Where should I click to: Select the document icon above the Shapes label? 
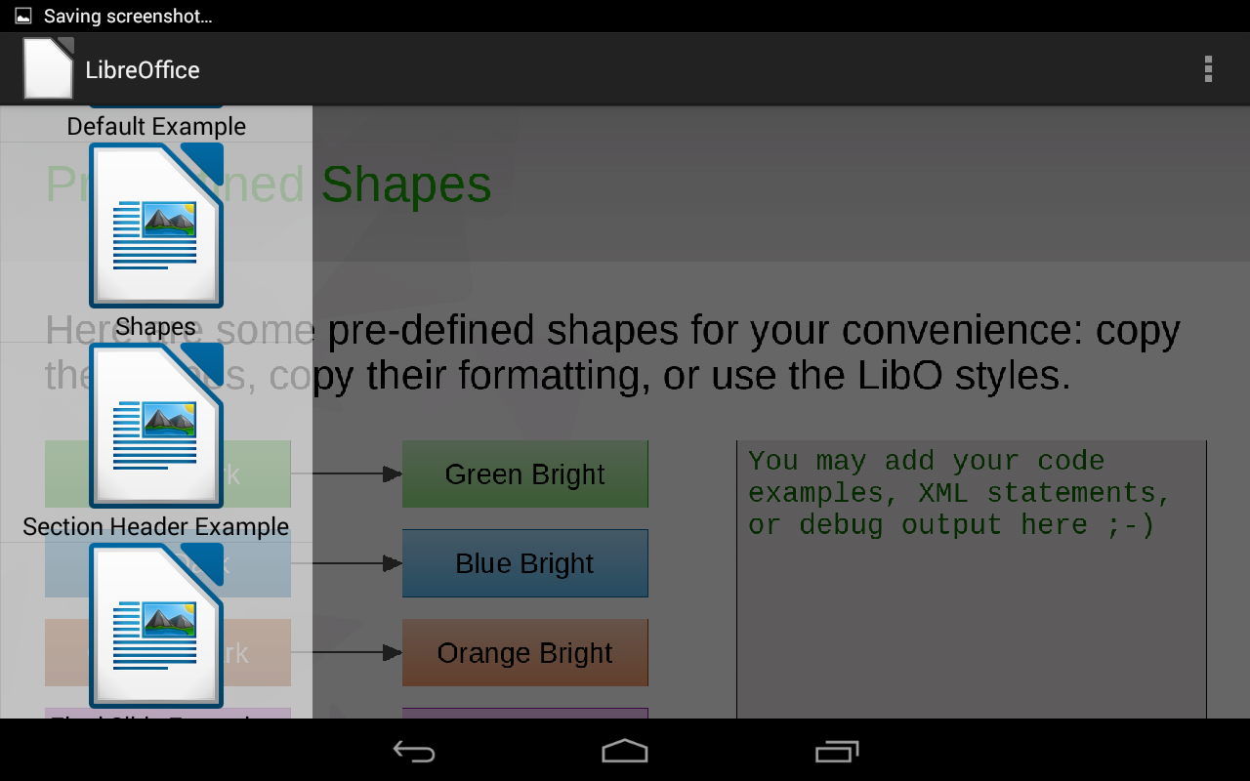pos(156,226)
